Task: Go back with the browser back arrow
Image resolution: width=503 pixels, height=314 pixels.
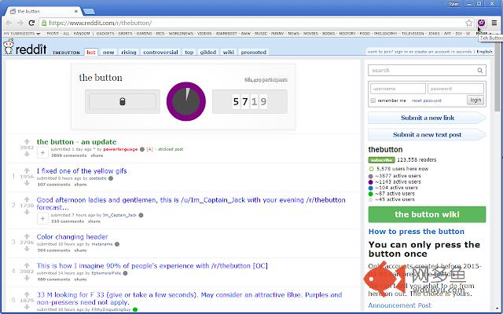Action: 9,23
